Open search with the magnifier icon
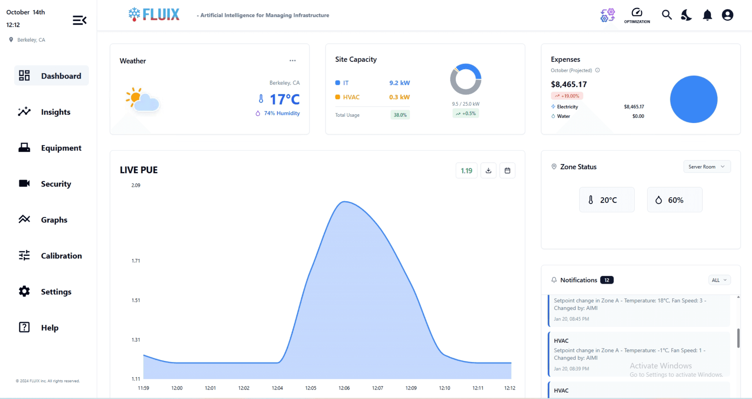 tap(666, 15)
